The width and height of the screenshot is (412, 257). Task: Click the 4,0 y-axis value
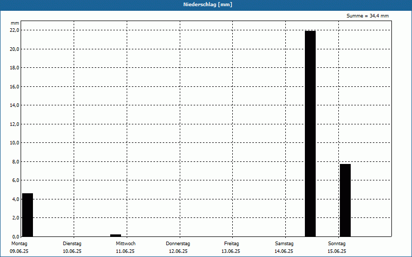[x=16, y=199]
